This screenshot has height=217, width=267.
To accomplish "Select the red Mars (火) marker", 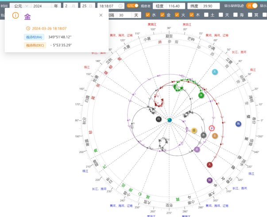I will [210, 165].
